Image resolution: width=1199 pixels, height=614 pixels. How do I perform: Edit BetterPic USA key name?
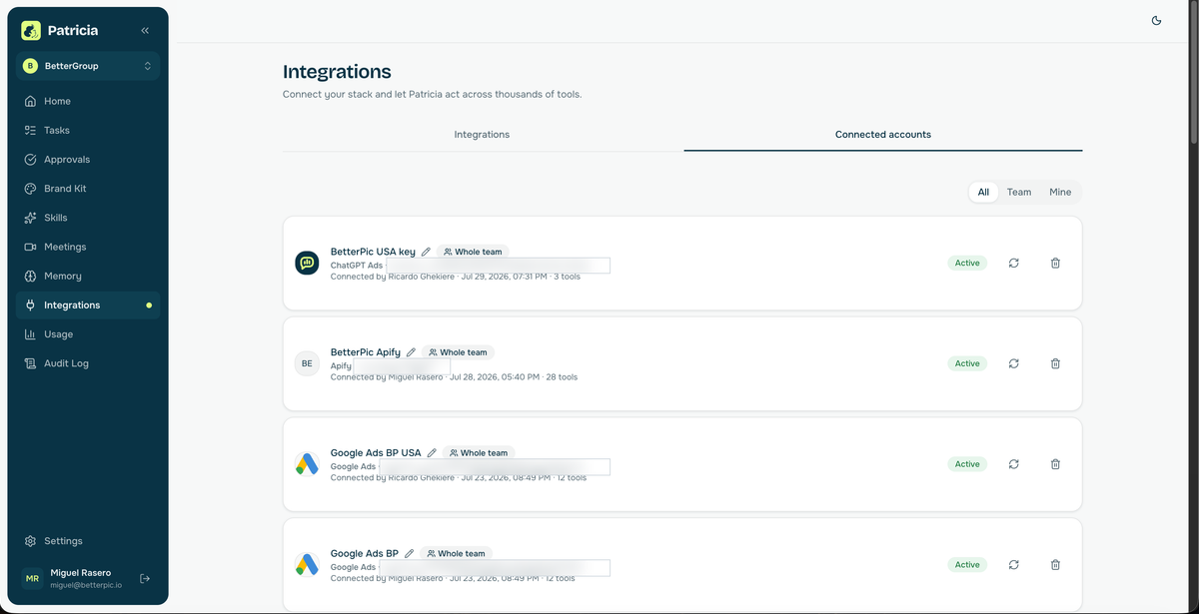pos(426,252)
